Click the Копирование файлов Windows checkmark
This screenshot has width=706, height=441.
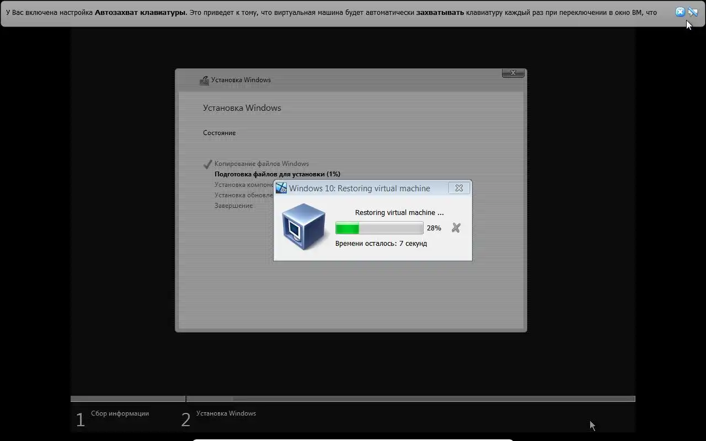pyautogui.click(x=207, y=164)
